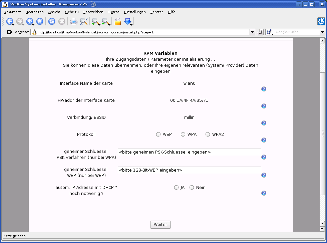This screenshot has height=243, width=327.
Task: Click the bottom scrollbar down arrow
Action: 322,229
